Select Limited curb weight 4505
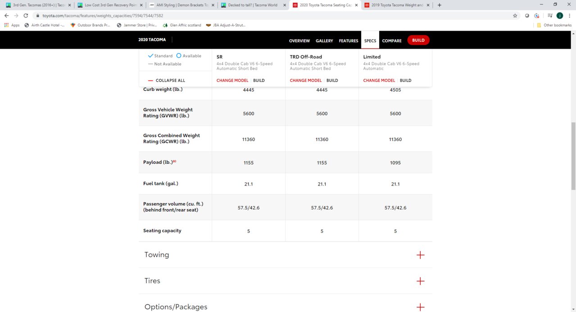The image size is (576, 312). coord(395,90)
